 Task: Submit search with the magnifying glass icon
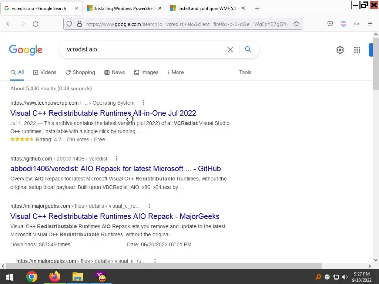(248, 50)
